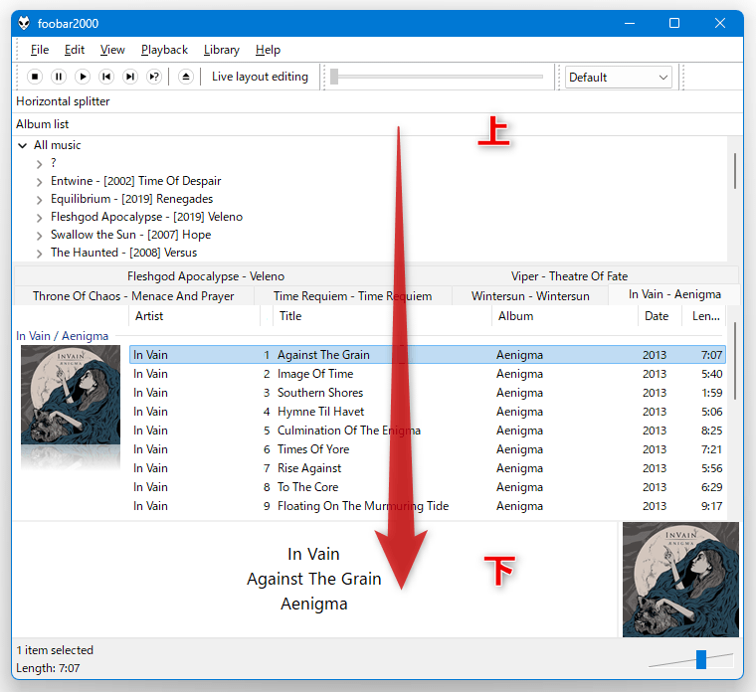Expand Entwine - Time Of Despair node
Image resolution: width=756 pixels, height=692 pixels.
[40, 182]
